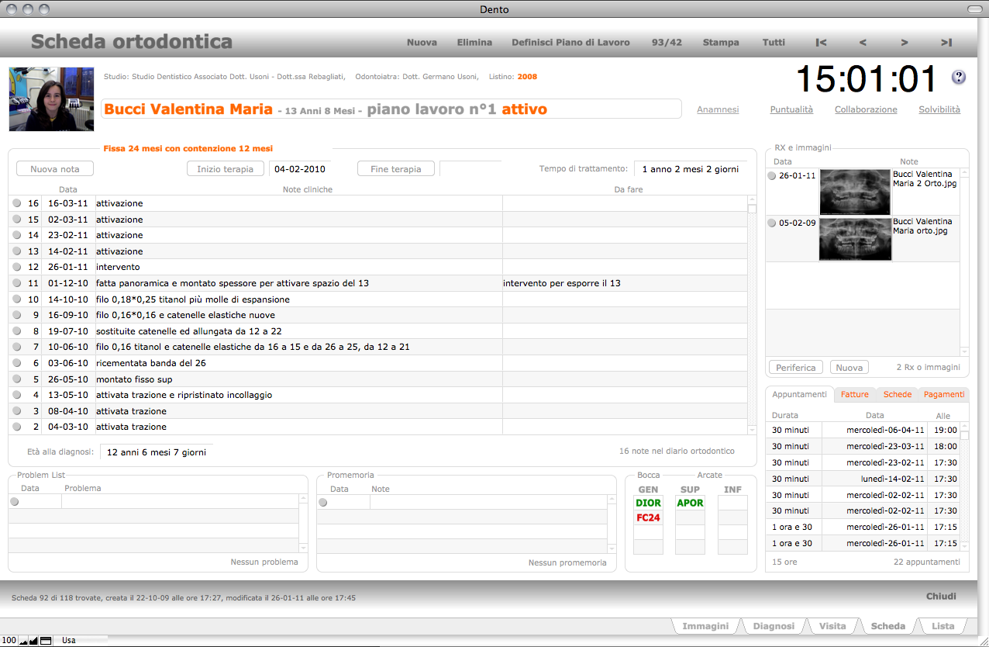Click Stampa to print the card
The width and height of the screenshot is (989, 647).
click(x=721, y=43)
